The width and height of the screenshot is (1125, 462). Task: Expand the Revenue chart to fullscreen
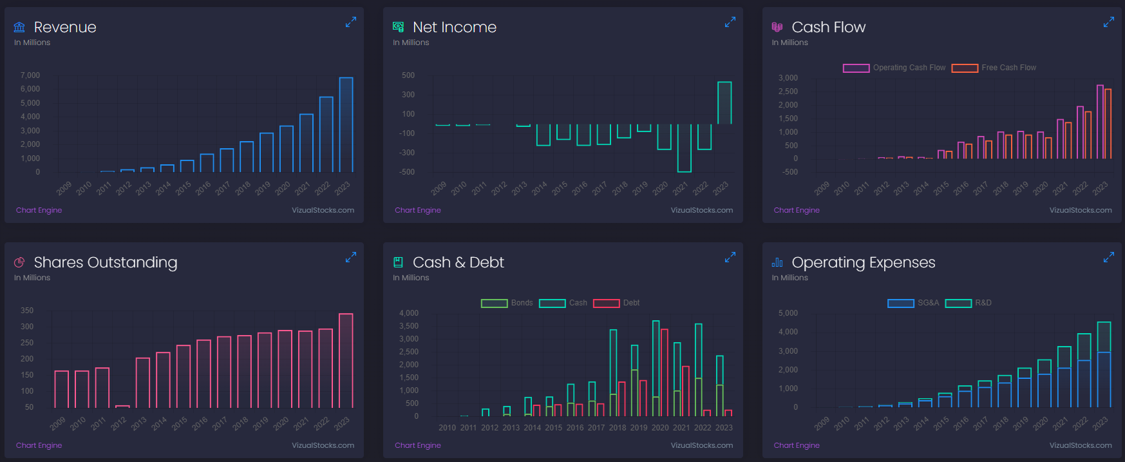pos(351,23)
